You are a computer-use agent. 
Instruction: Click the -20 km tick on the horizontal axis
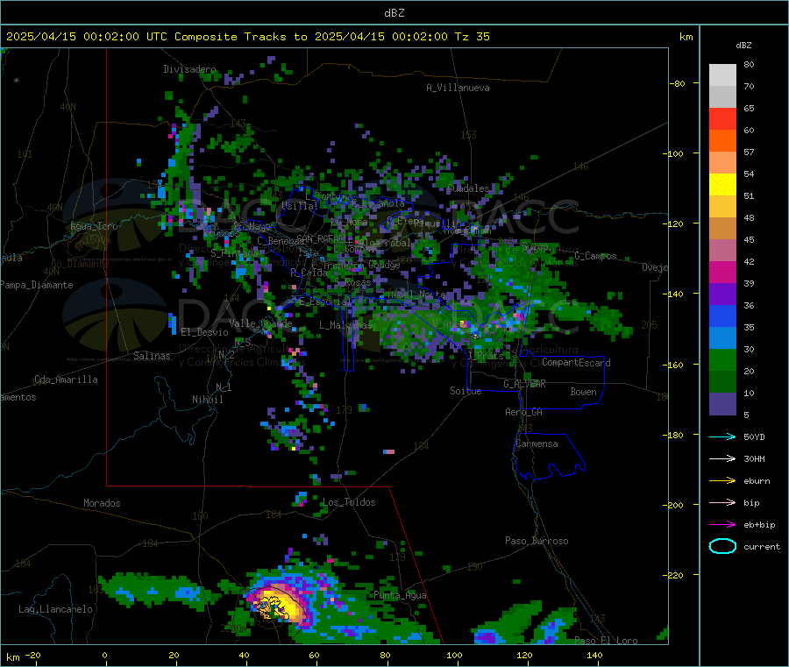click(32, 656)
